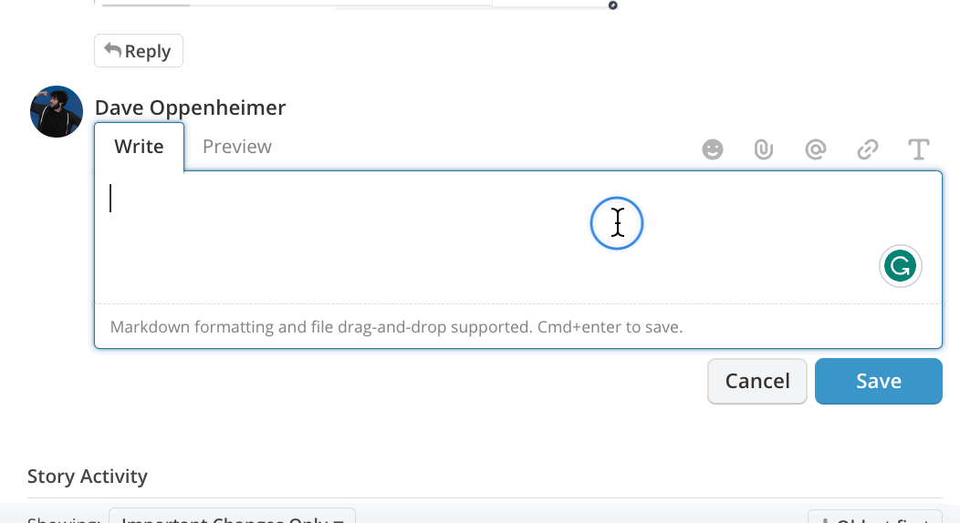
Task: Toggle the Oldest first sort order
Action: pos(875,517)
